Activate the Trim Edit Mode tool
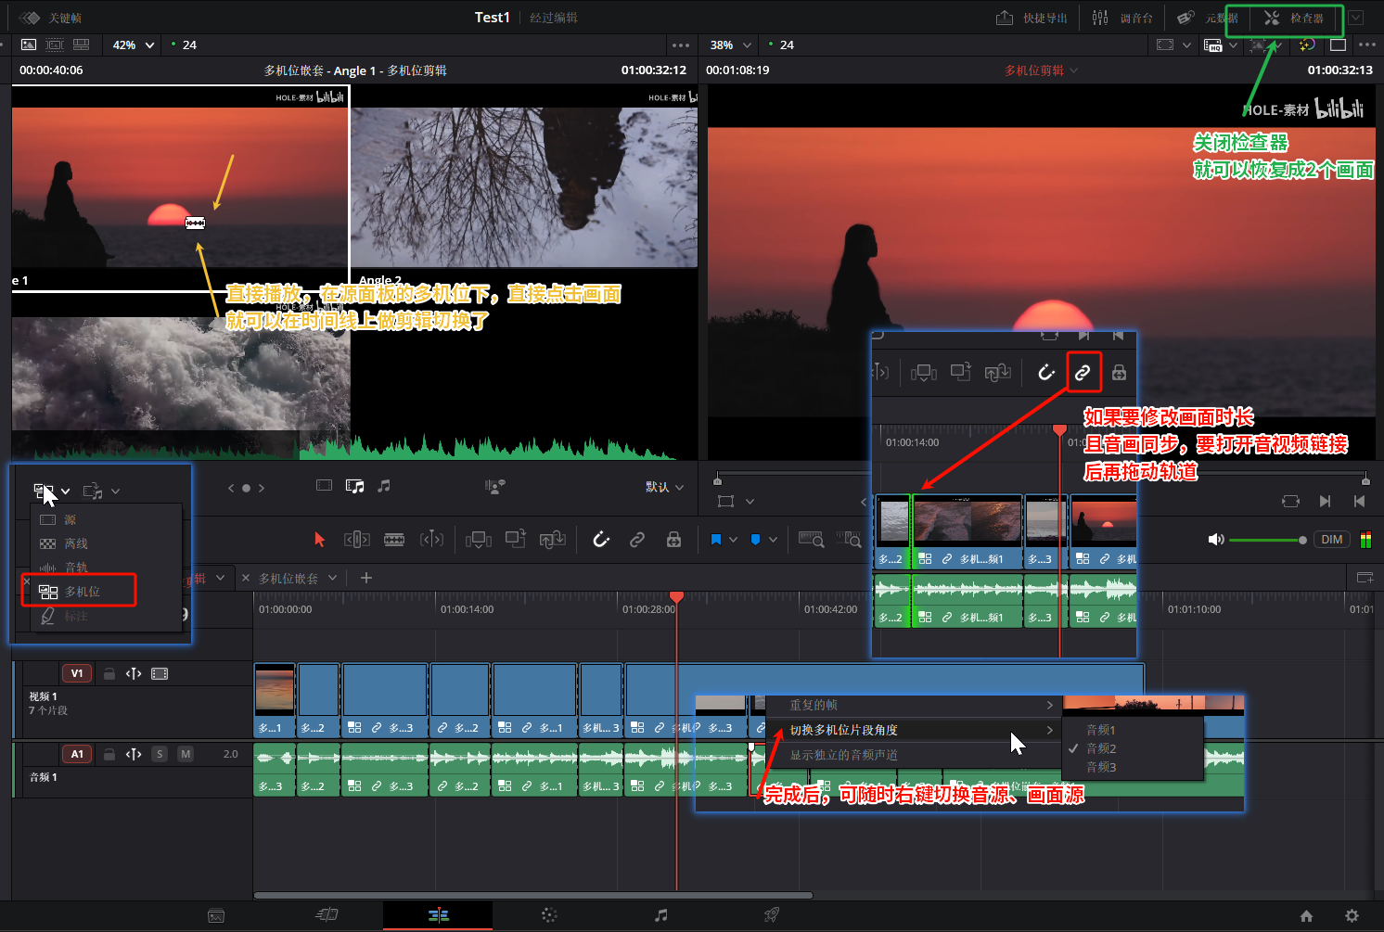1384x932 pixels. pos(357,540)
